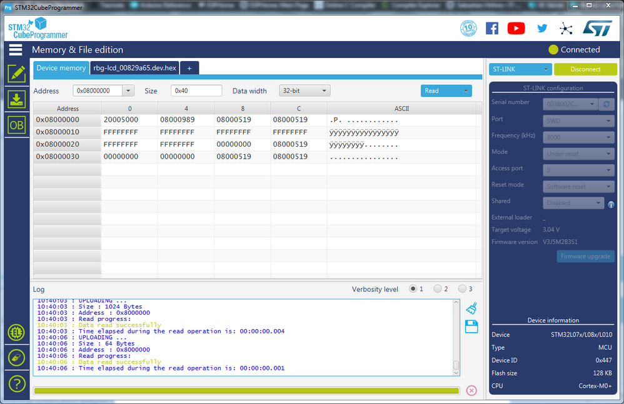Switch to Device memory tab
This screenshot has height=404, width=624.
click(61, 68)
